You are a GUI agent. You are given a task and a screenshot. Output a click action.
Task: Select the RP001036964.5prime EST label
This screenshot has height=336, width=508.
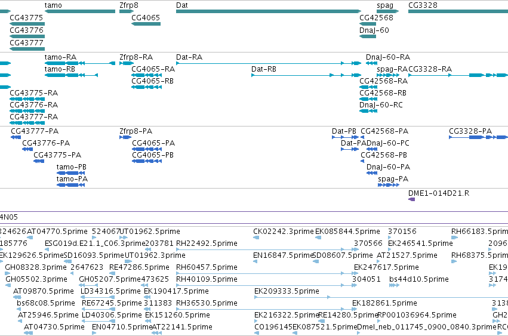417,315
